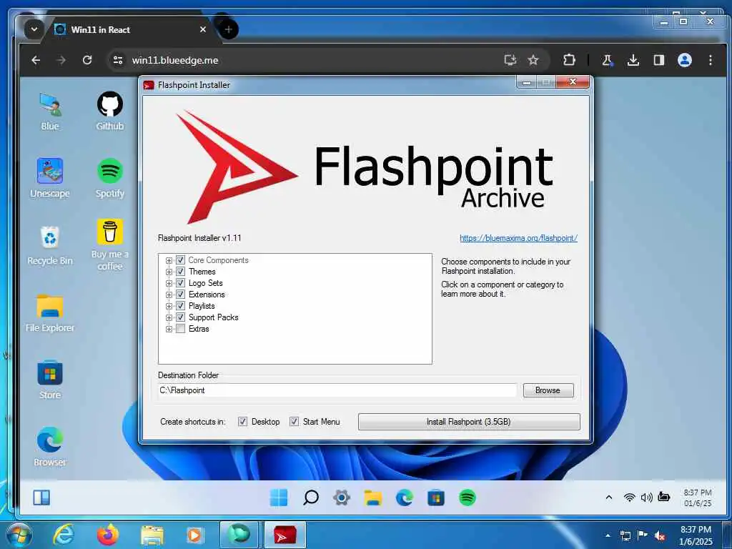This screenshot has height=549, width=732.
Task: Click the Chrome Labs flask icon
Action: 607,60
